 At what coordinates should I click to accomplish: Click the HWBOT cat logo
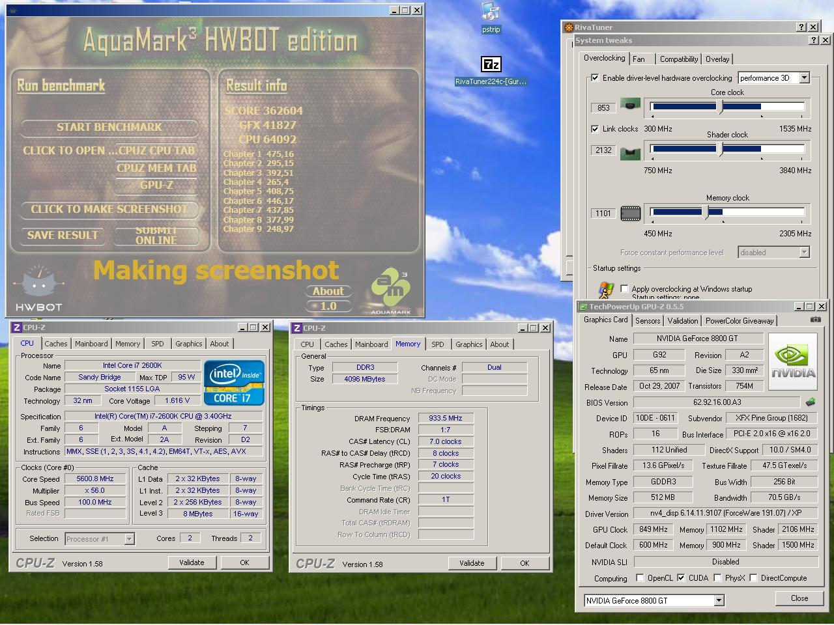[x=38, y=288]
